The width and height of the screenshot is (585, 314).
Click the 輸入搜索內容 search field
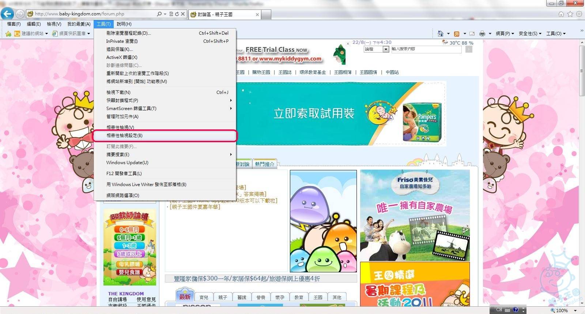pos(426,49)
